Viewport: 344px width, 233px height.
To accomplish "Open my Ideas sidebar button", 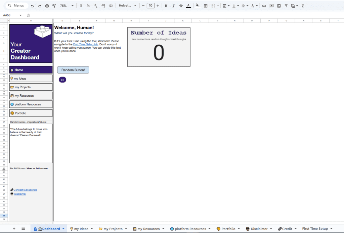I will coord(31,79).
